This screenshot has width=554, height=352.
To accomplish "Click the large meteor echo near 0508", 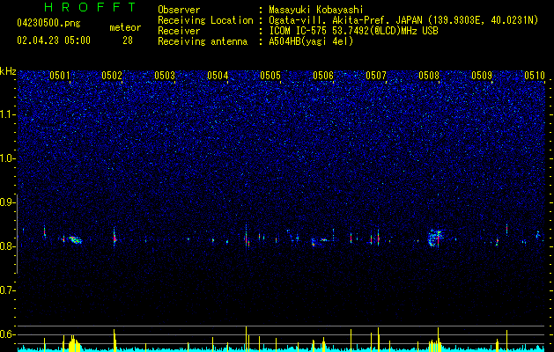I will [435, 238].
